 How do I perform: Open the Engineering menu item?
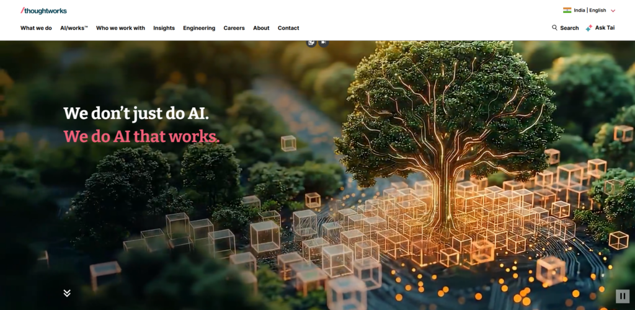point(199,28)
